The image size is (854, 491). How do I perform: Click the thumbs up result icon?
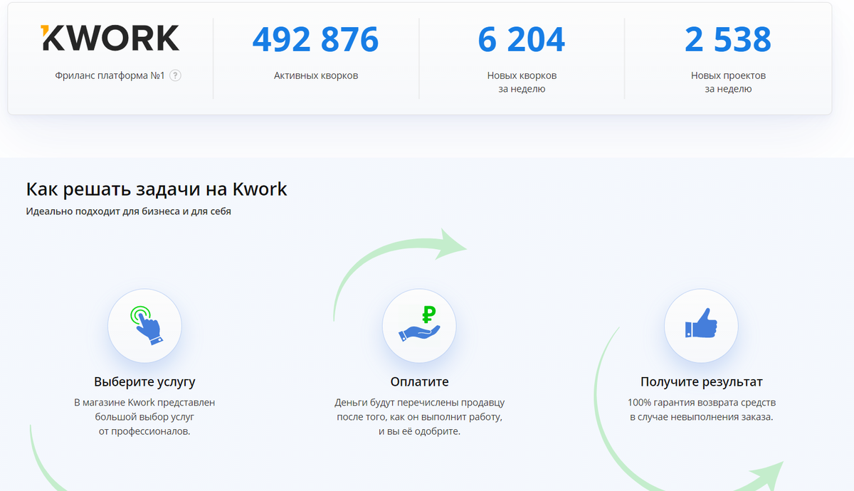(701, 326)
